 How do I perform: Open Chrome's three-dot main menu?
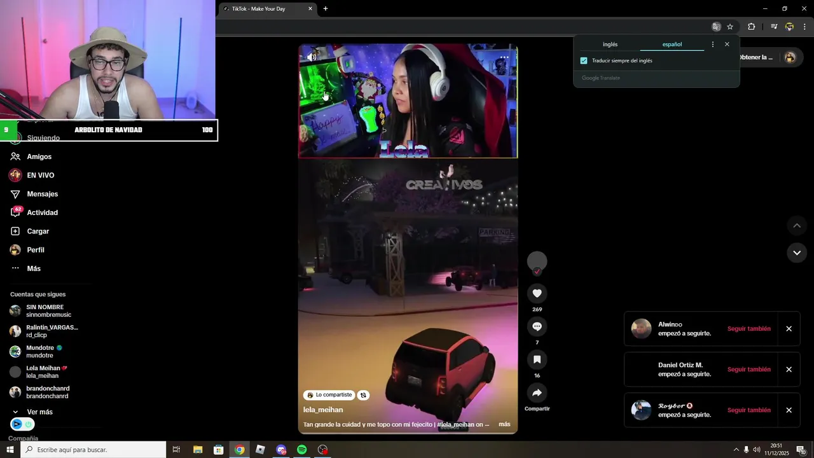pyautogui.click(x=804, y=27)
